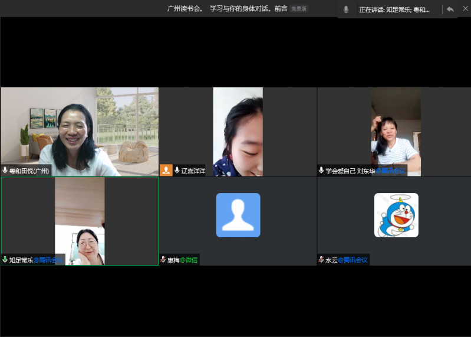Click the 水云@腾讯会议 name label
The height and width of the screenshot is (337, 471).
coord(347,260)
